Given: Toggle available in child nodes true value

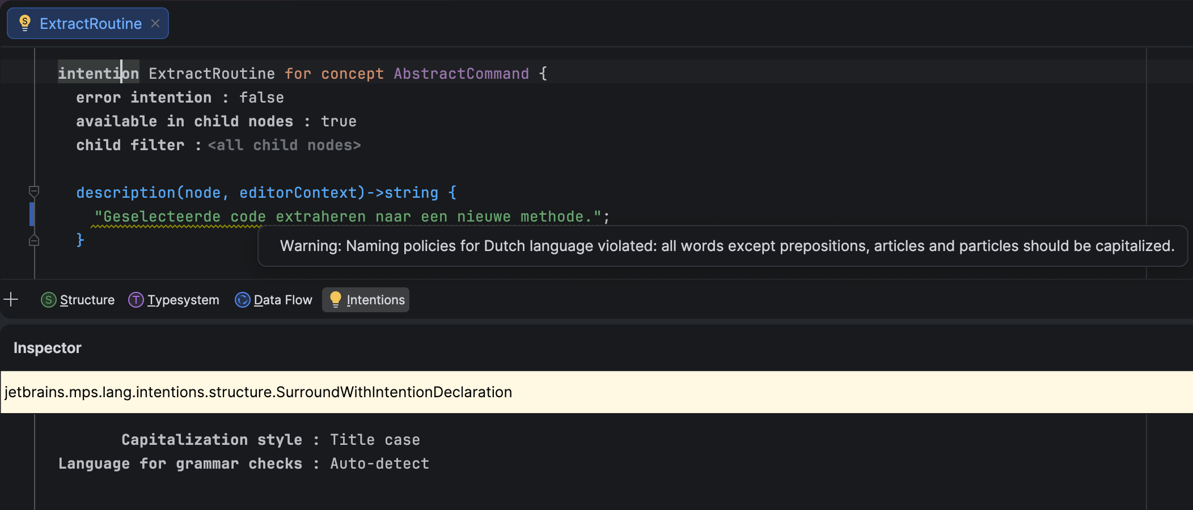Looking at the screenshot, I should tap(339, 121).
